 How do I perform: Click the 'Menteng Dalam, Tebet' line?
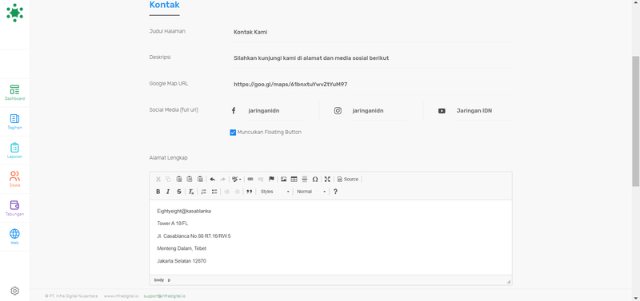coord(182,248)
